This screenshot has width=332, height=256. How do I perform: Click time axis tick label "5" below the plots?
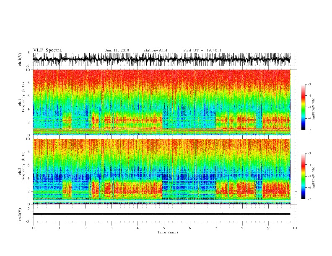164,228
